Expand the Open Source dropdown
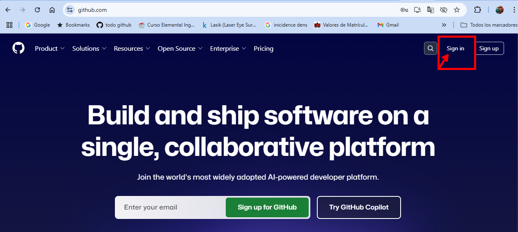The image size is (518, 232). click(x=180, y=48)
